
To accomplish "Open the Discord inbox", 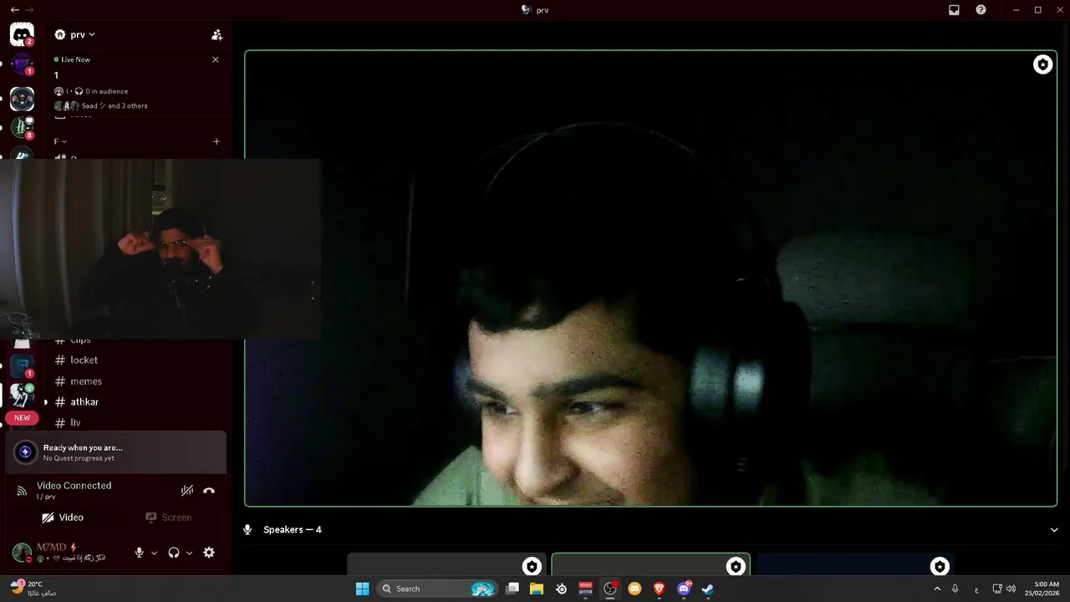I will (x=954, y=10).
